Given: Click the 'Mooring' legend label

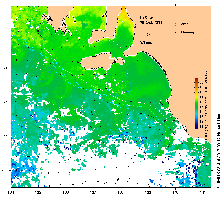Looking at the screenshot, I should tap(187, 32).
